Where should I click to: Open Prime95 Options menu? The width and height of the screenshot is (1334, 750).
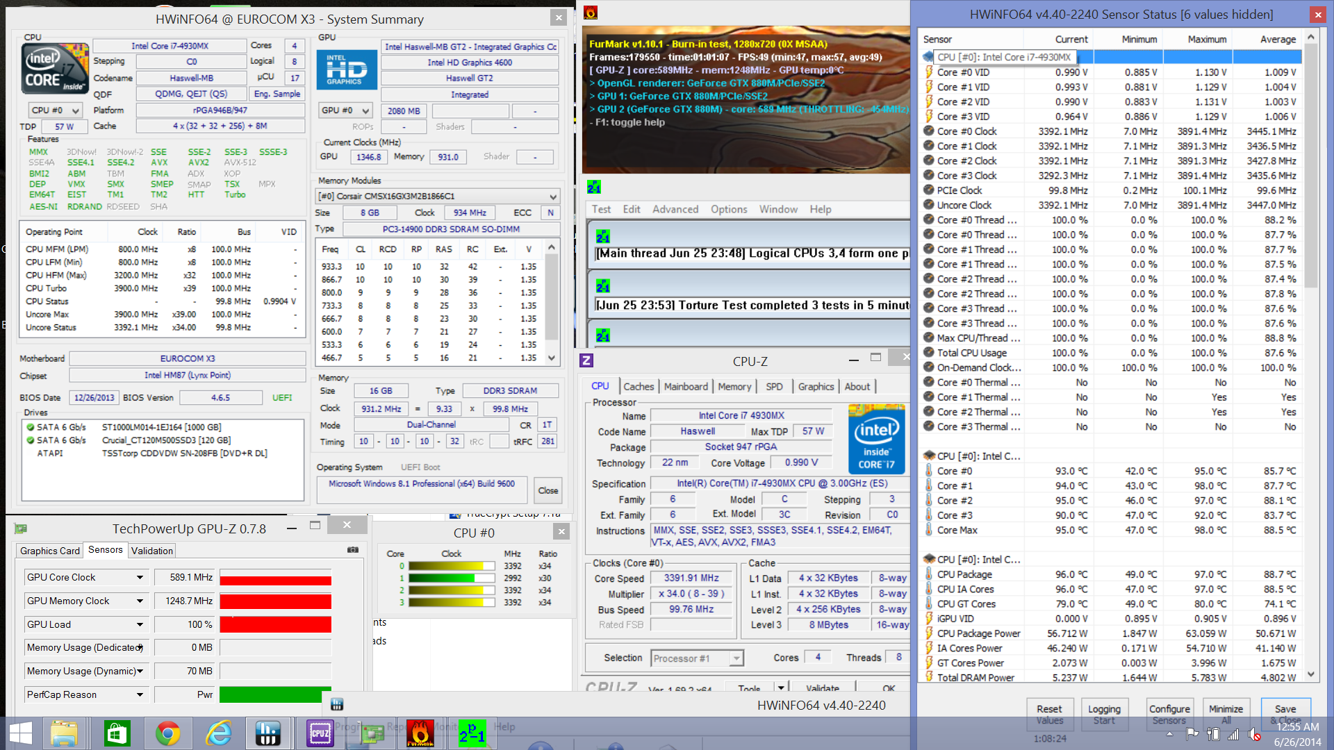pos(729,209)
